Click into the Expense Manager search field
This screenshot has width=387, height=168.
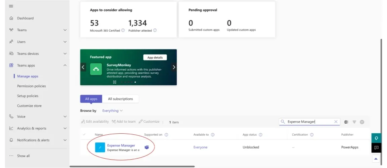(x=310, y=122)
